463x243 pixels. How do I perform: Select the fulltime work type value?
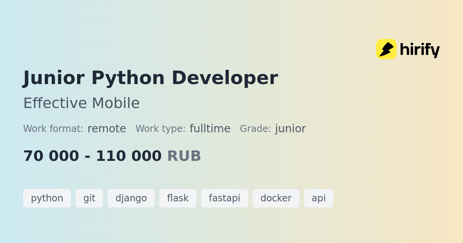coord(210,129)
